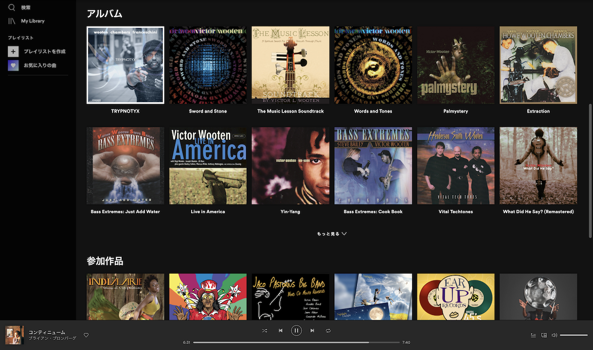Open the liked songs heart icon
Image resolution: width=593 pixels, height=350 pixels.
tap(13, 65)
